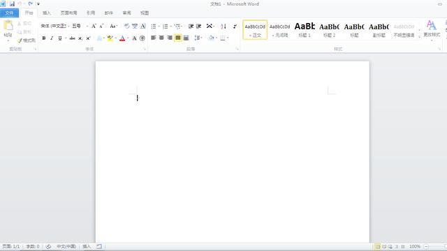Click the Increase Indent icon
Screen dimensions: 447x251
click(198, 26)
